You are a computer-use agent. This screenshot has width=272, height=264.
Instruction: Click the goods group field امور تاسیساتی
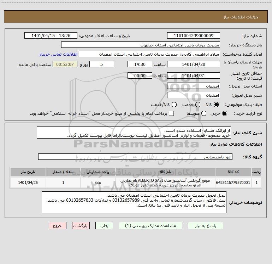pyautogui.click(x=135, y=157)
